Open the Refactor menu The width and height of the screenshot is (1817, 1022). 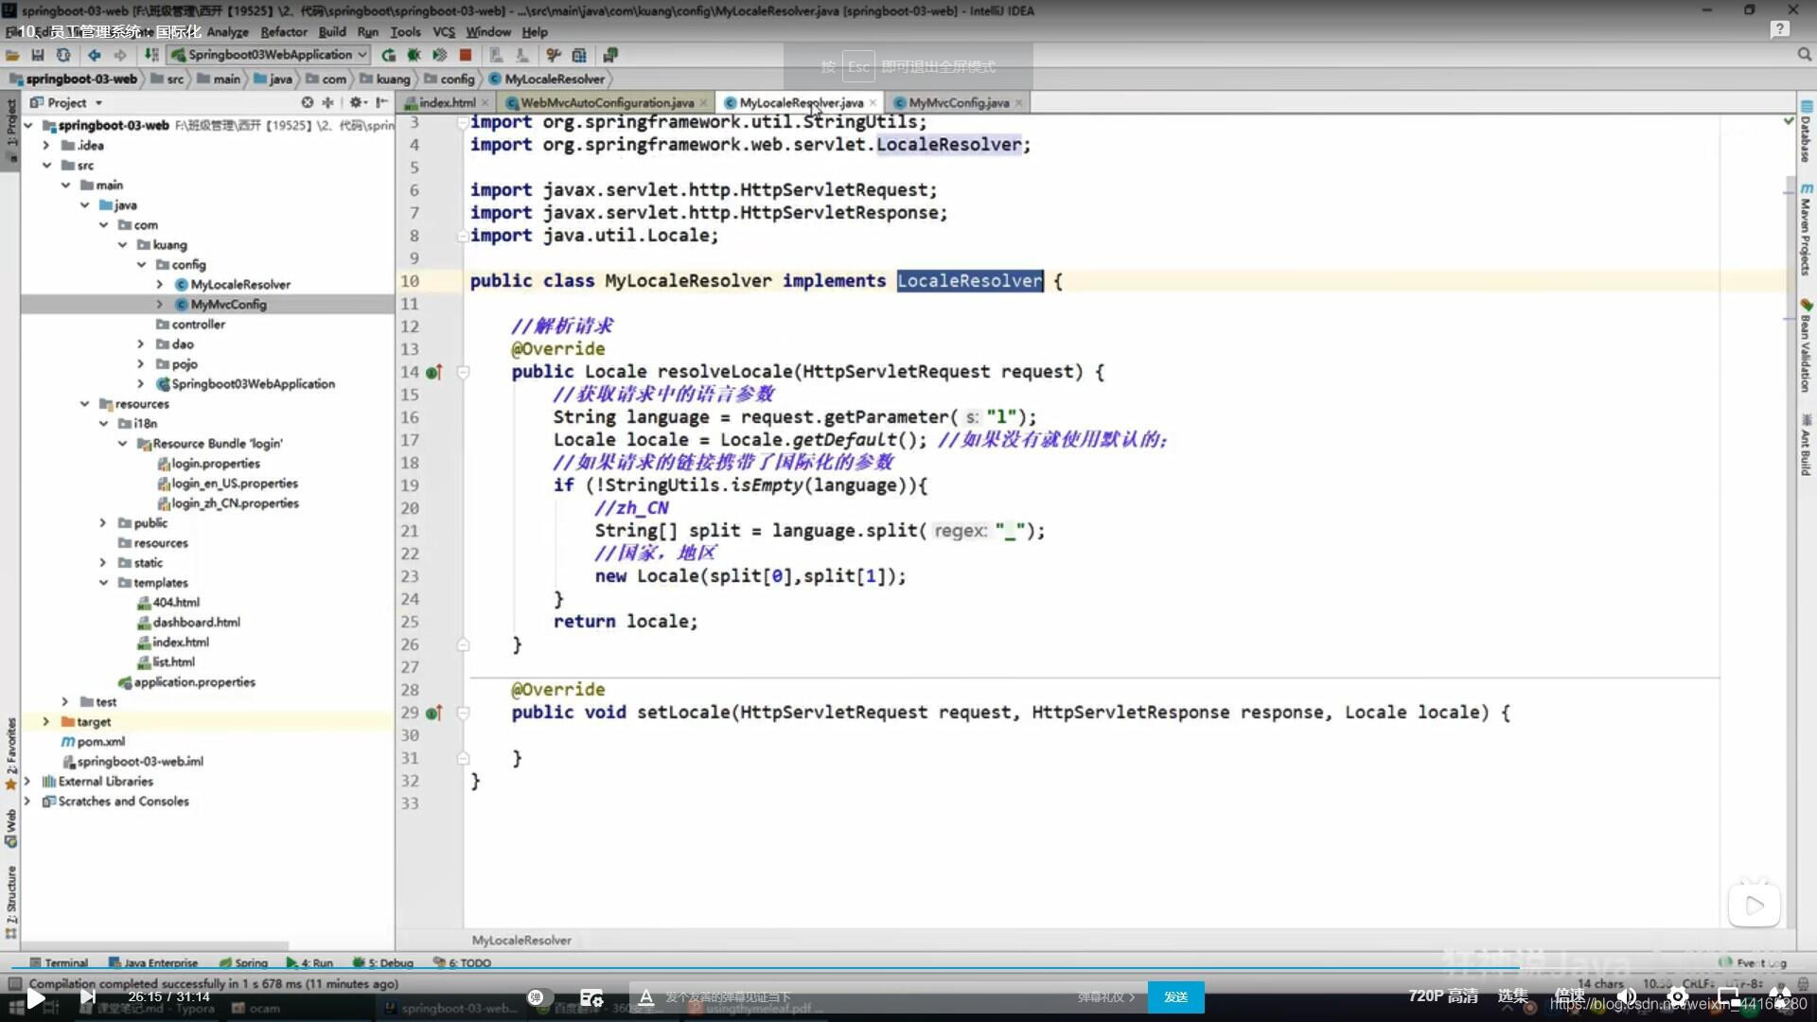point(284,32)
